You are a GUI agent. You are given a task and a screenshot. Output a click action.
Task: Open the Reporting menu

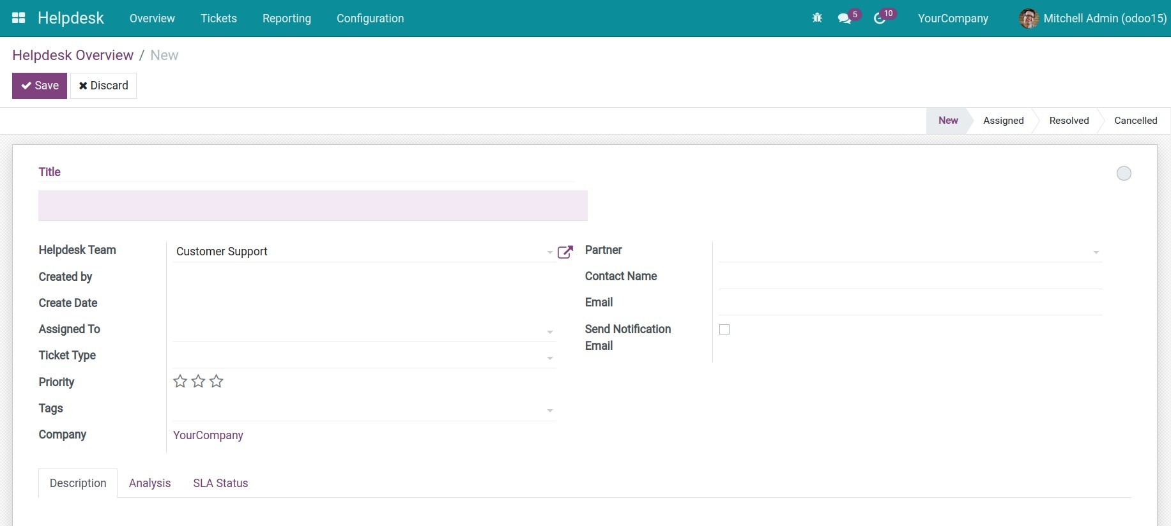click(x=286, y=19)
